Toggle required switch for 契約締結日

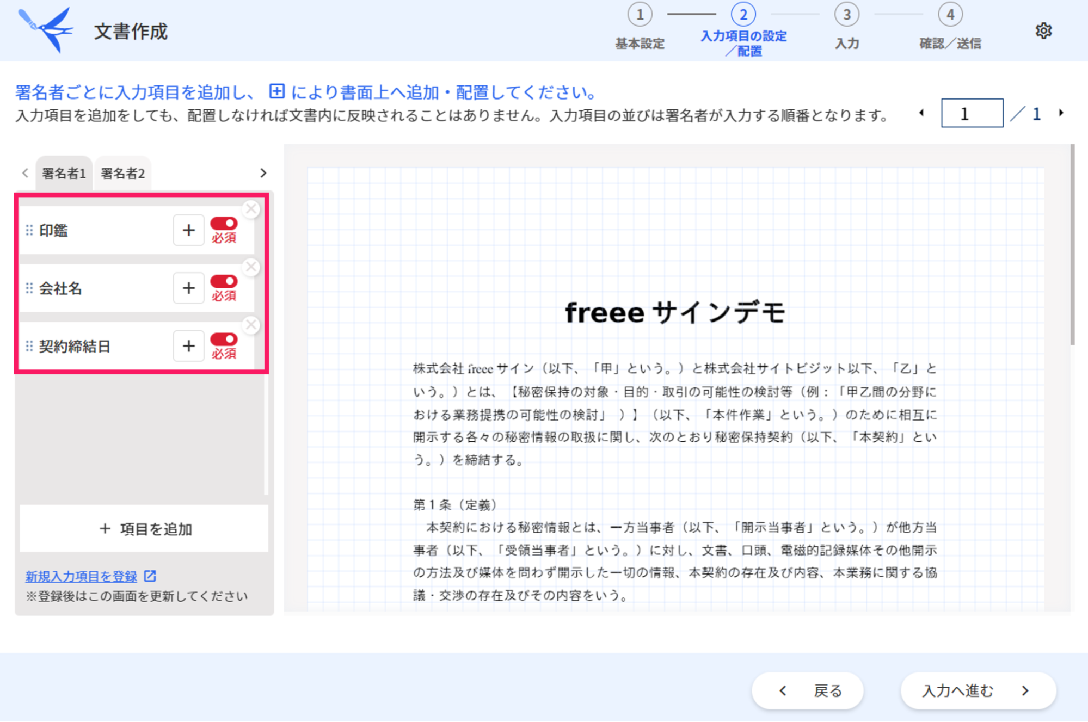pyautogui.click(x=224, y=339)
